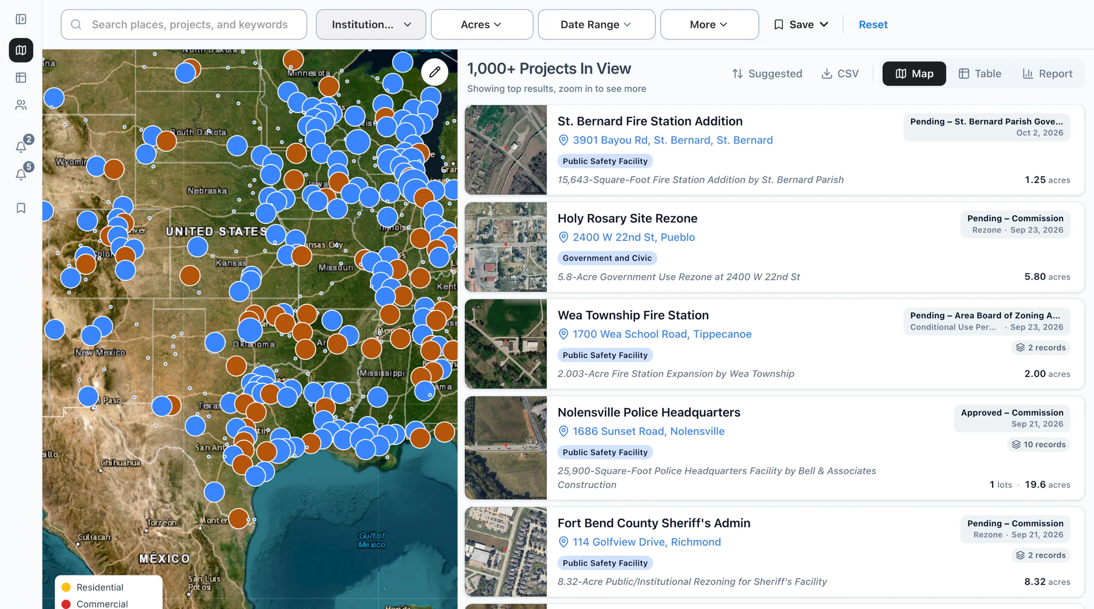Viewport: 1094px width, 609px height.
Task: Open the Save dropdown chevron
Action: coord(824,25)
